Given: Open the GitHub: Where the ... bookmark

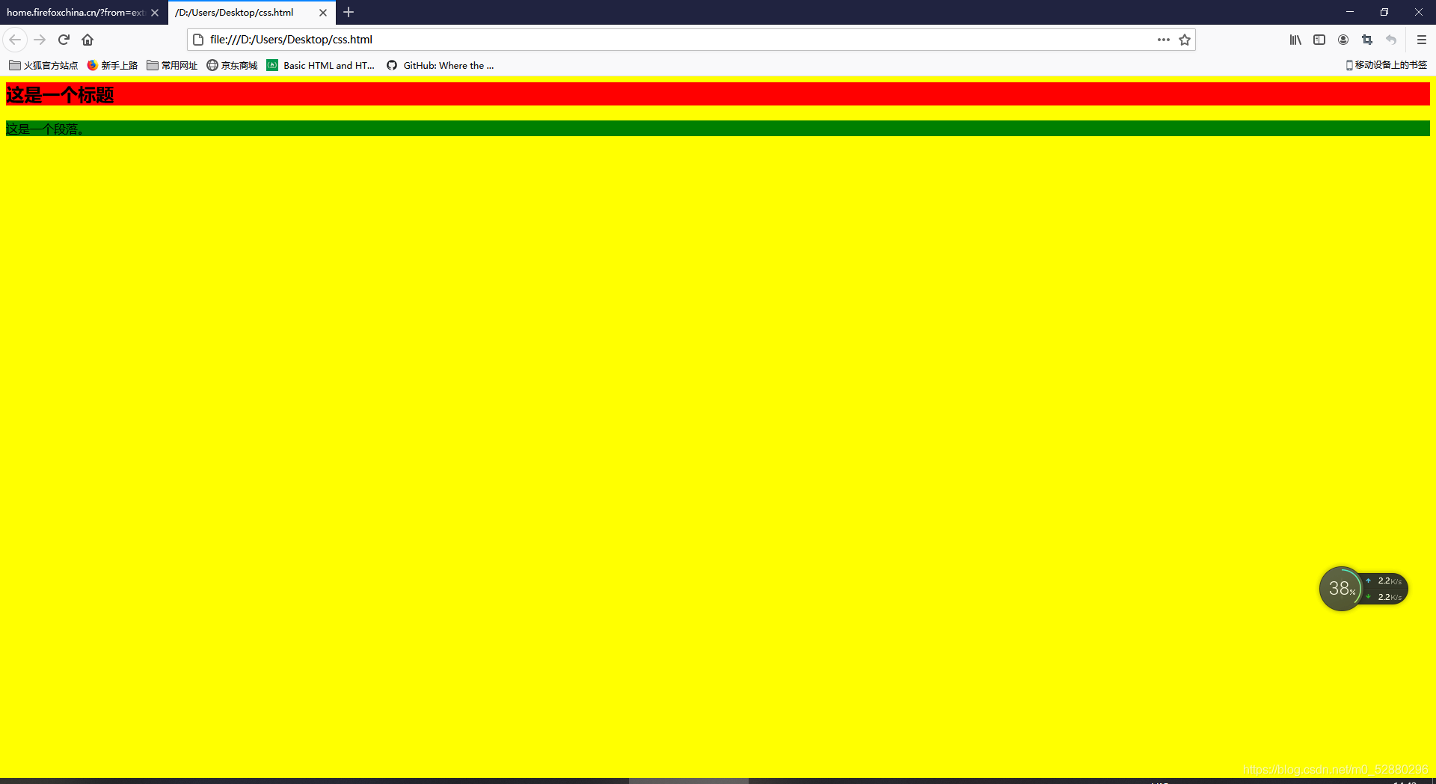Looking at the screenshot, I should (x=440, y=65).
